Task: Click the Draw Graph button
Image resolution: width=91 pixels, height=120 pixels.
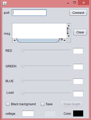Action: [72, 104]
